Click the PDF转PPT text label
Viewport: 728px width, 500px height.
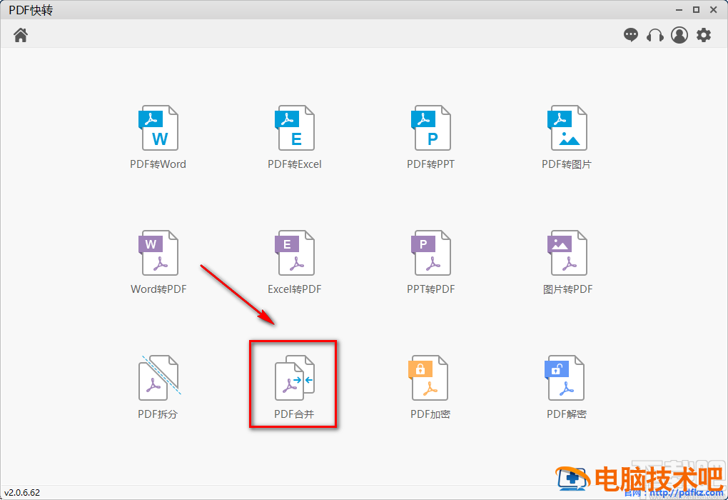click(x=430, y=164)
